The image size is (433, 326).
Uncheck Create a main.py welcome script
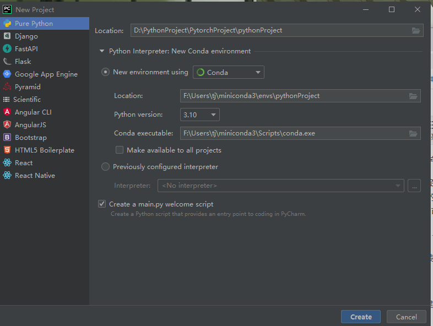click(102, 204)
